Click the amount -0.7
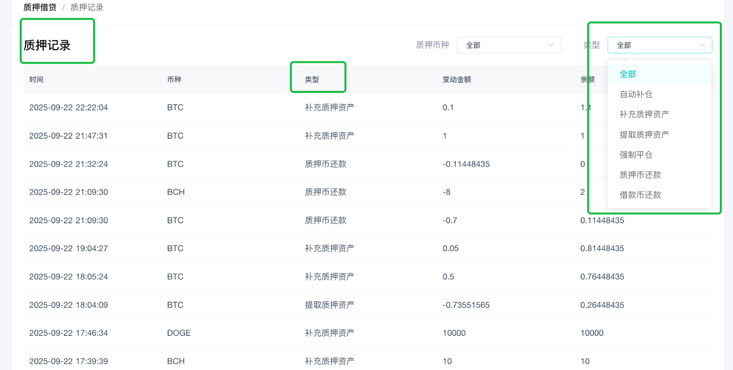Viewport: 733px width, 370px height. pyautogui.click(x=450, y=220)
